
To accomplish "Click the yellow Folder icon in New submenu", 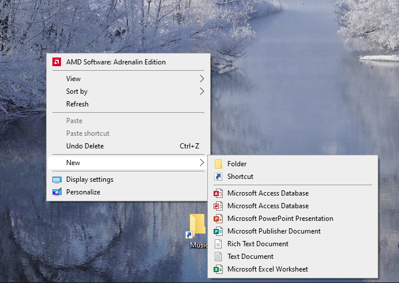I will point(218,164).
